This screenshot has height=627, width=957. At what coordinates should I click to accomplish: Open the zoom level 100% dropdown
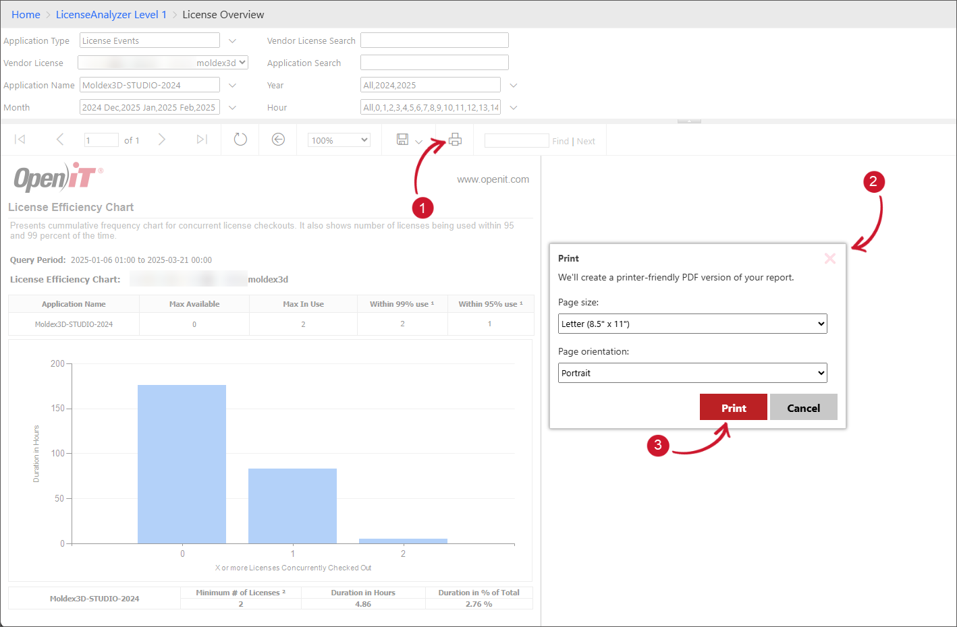point(339,140)
